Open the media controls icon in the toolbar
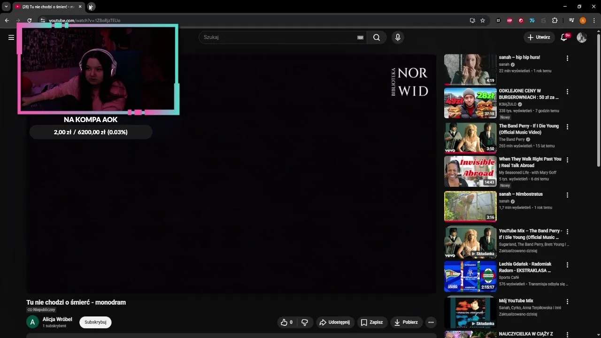Image resolution: width=601 pixels, height=338 pixels. (571, 21)
